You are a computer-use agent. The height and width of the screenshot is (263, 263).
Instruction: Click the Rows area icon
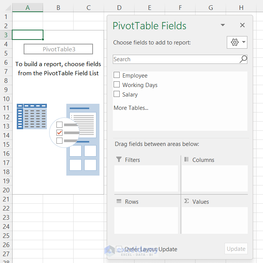(x=119, y=201)
